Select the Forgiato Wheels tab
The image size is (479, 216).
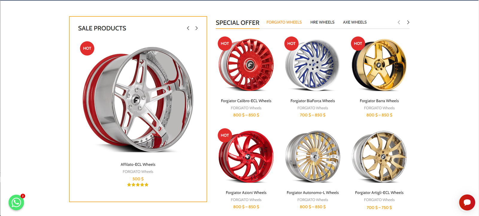(x=284, y=22)
